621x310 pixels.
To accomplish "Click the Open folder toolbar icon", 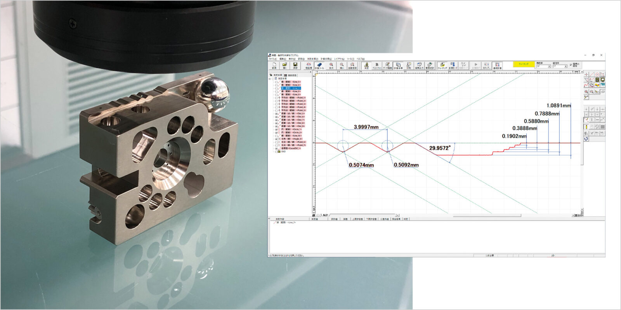I will pos(284,65).
